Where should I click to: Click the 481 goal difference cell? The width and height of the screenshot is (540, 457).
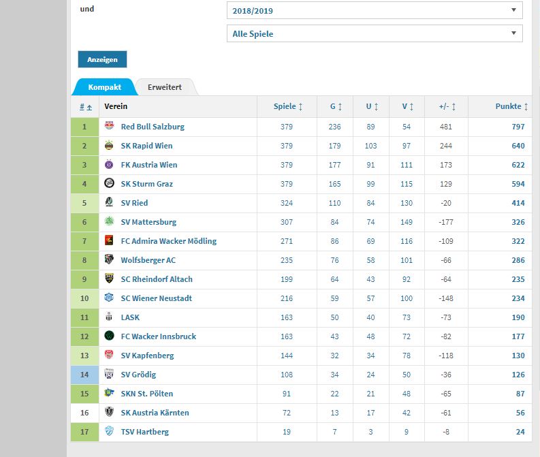(446, 127)
